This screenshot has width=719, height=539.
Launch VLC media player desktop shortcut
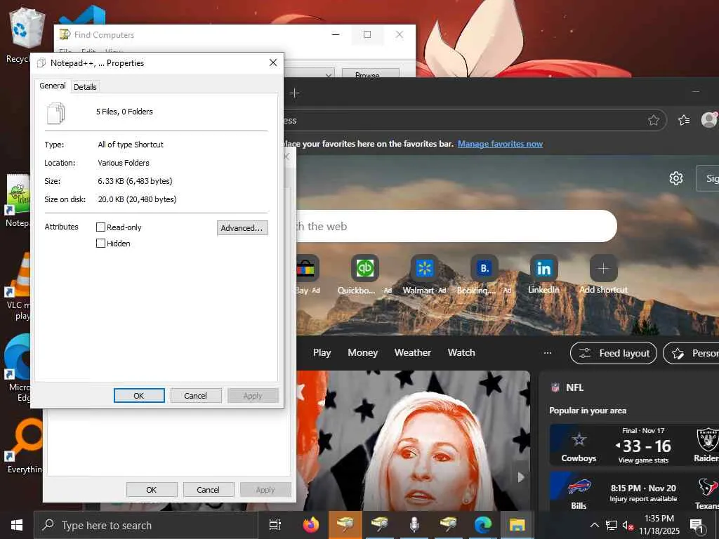pos(17,286)
